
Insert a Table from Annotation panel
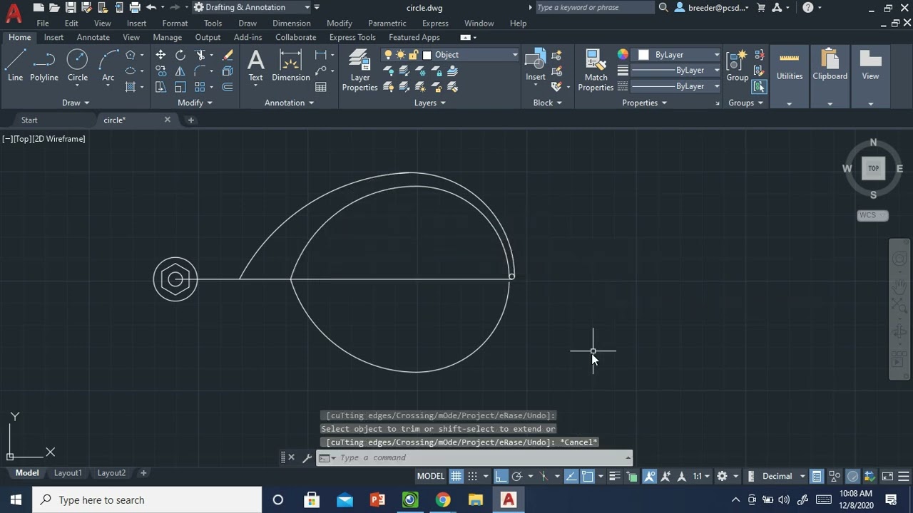point(321,87)
